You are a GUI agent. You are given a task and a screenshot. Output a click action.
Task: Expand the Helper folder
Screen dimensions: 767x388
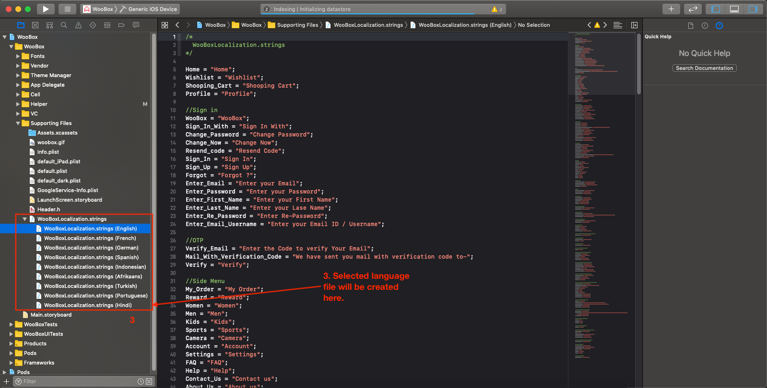(x=18, y=104)
